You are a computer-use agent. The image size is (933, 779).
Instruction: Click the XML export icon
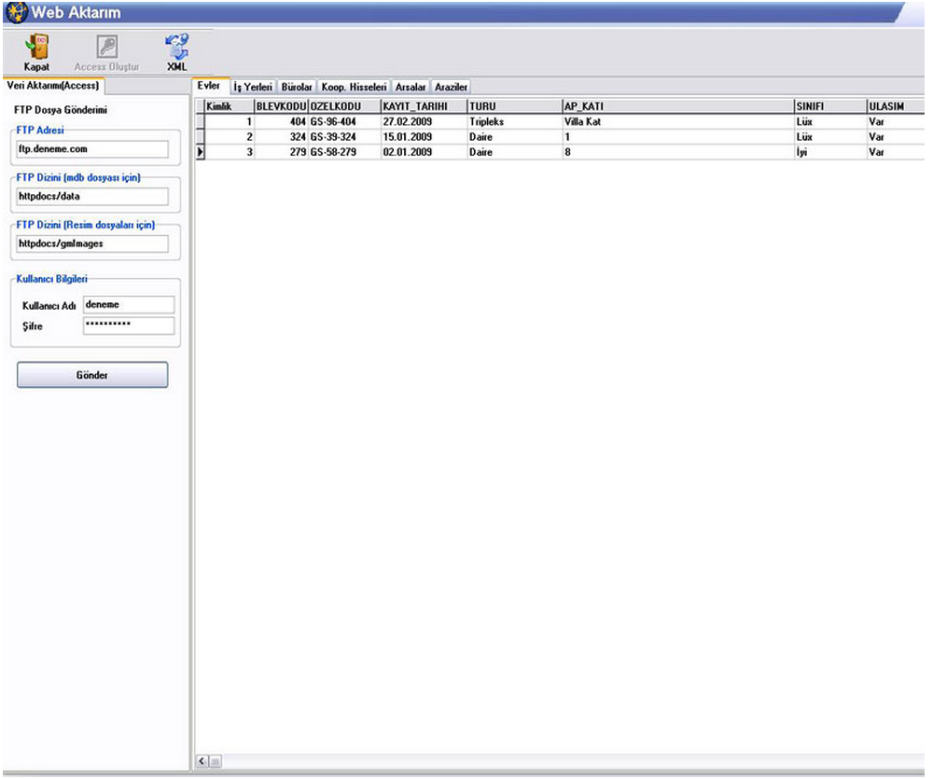click(x=176, y=47)
